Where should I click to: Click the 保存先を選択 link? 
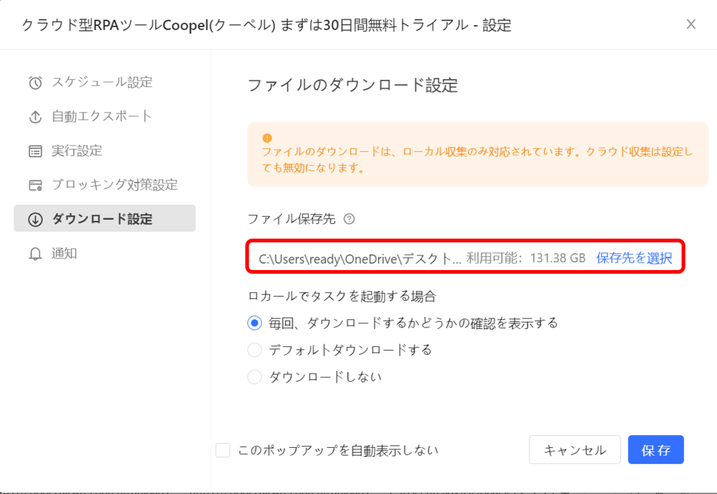point(634,258)
